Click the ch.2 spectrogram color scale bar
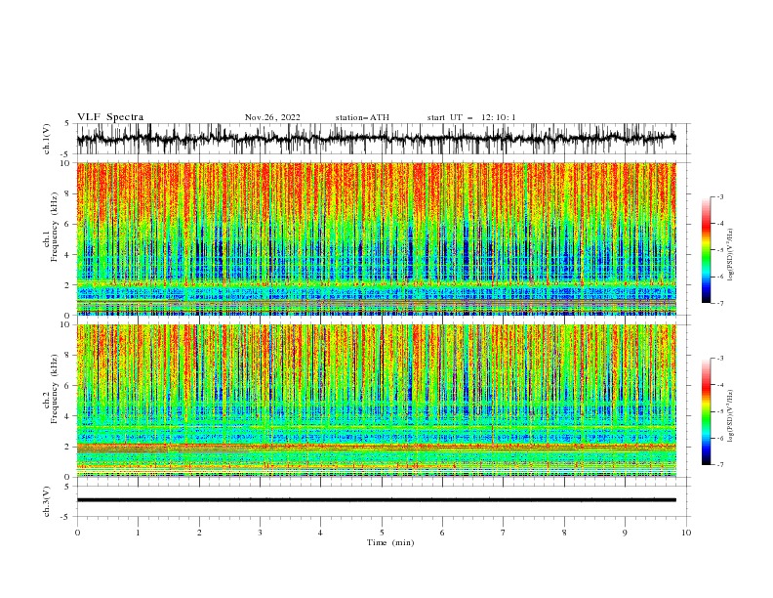Screen dimensions: 773x598 (706, 411)
